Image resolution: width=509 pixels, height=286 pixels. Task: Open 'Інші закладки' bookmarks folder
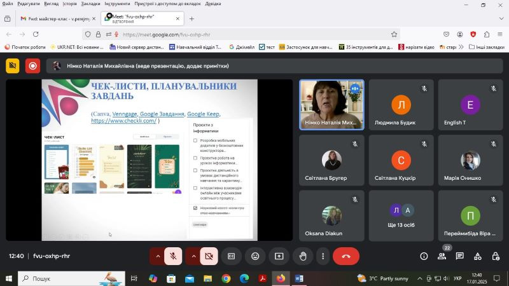click(x=487, y=47)
